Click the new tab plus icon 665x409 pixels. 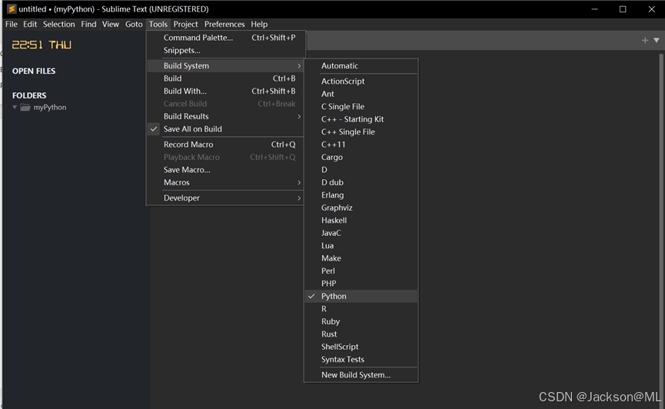645,40
